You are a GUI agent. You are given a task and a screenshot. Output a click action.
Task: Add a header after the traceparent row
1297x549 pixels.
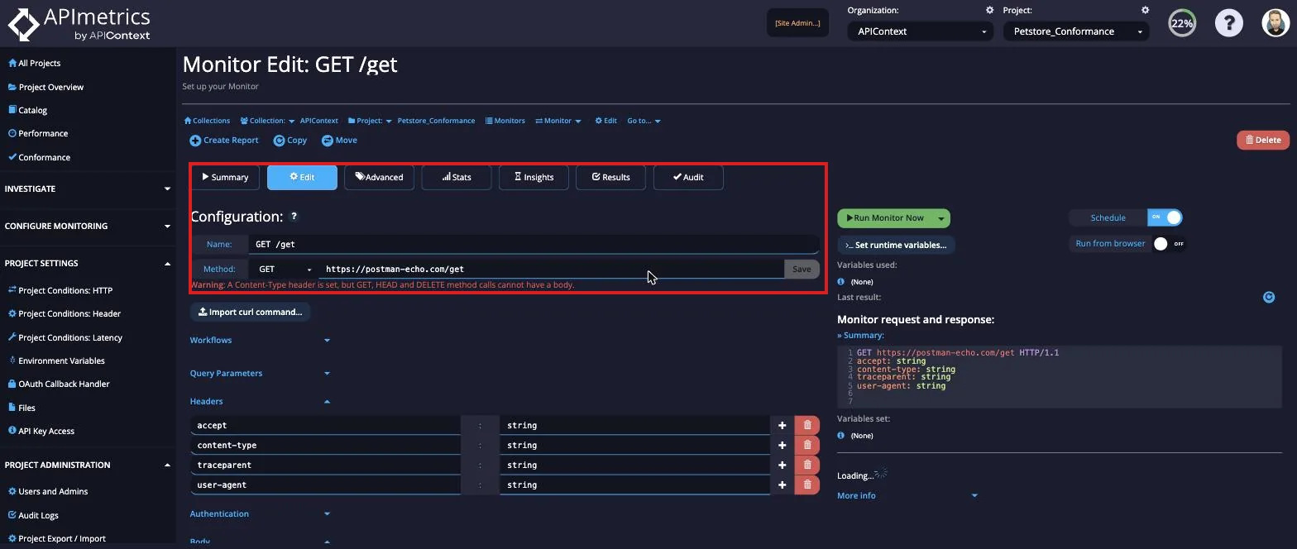pyautogui.click(x=782, y=465)
